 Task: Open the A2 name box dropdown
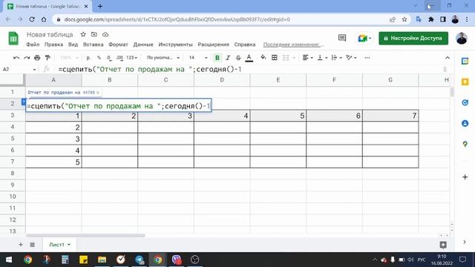click(34, 70)
